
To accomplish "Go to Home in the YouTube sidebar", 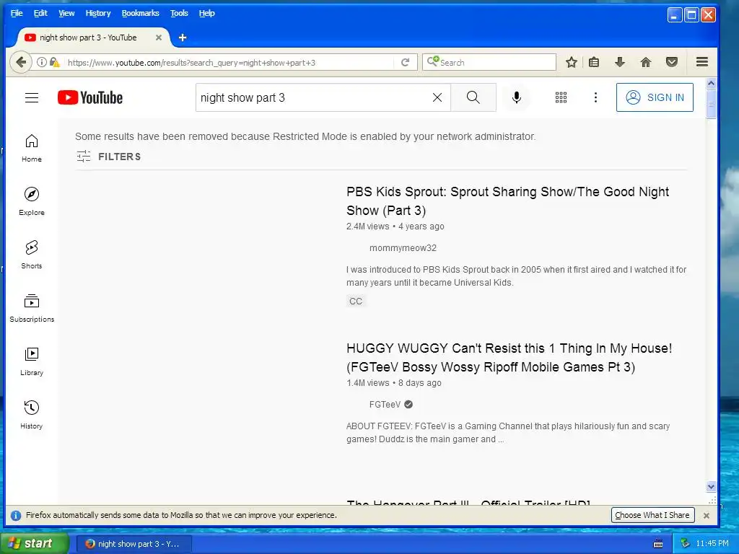I will pos(32,148).
